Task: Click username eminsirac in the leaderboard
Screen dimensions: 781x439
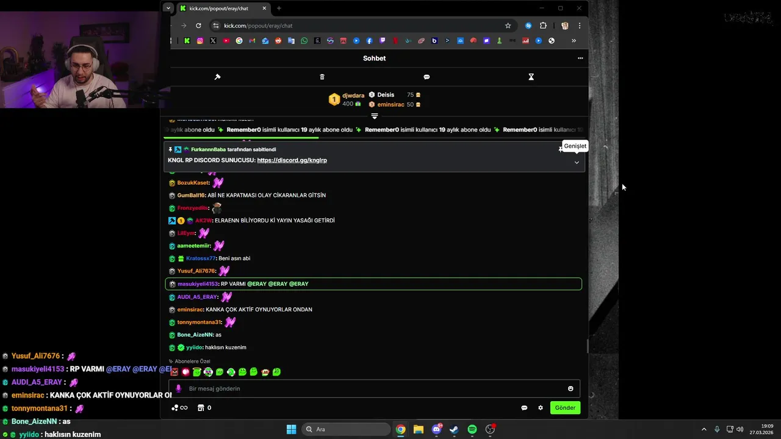Action: coord(390,104)
